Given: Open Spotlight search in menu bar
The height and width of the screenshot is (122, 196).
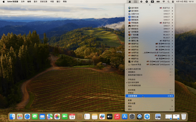Looking at the screenshot, I should point(168,2).
